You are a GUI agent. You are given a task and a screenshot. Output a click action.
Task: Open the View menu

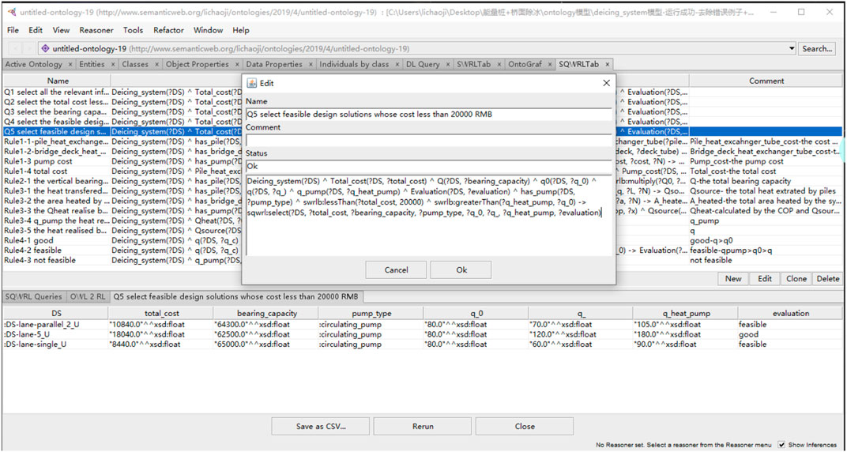(61, 30)
